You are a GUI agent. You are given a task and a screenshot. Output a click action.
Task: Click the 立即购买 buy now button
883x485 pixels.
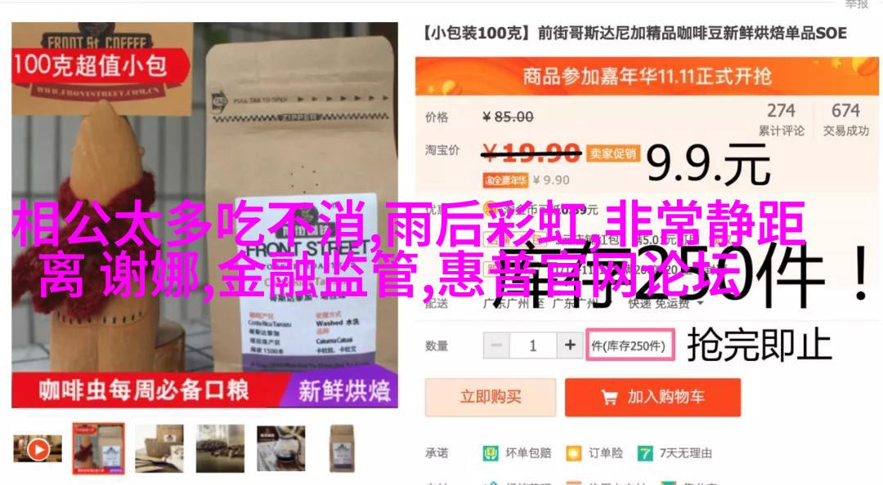(491, 397)
